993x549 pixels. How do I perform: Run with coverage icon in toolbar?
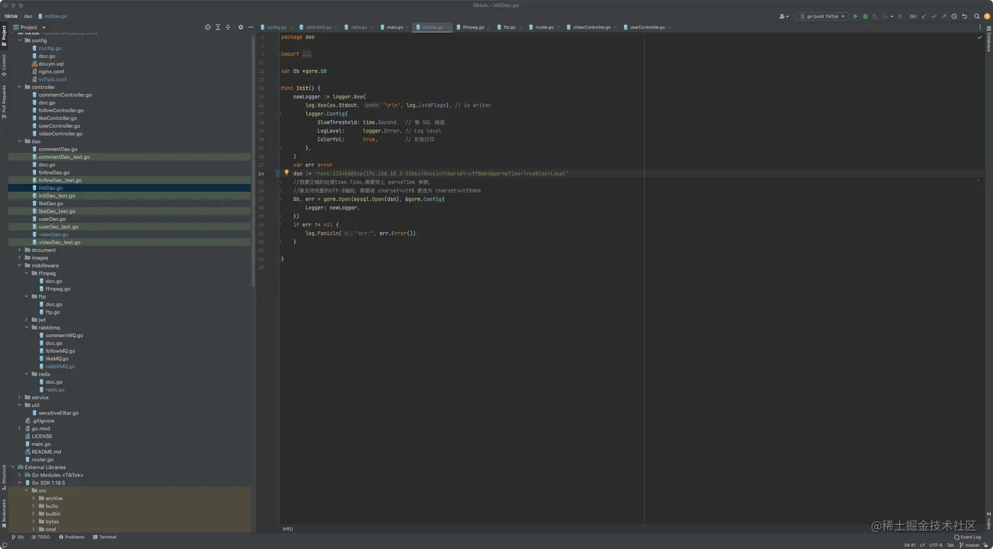pos(875,16)
